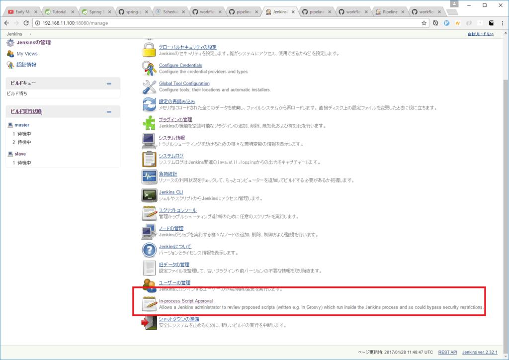Switch to the spring-p... GitHub tab
The image size is (509, 360).
coord(133,12)
